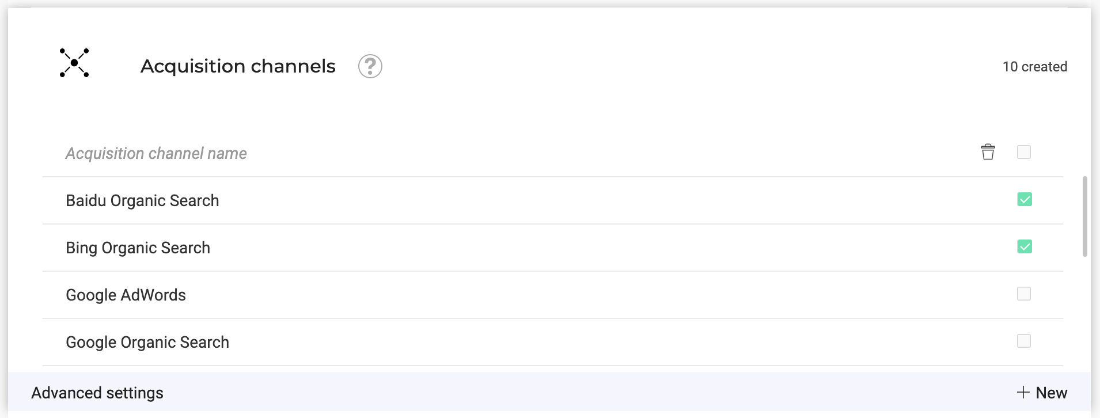1100x418 pixels.
Task: Click the 10 created counter
Action: [x=1035, y=67]
